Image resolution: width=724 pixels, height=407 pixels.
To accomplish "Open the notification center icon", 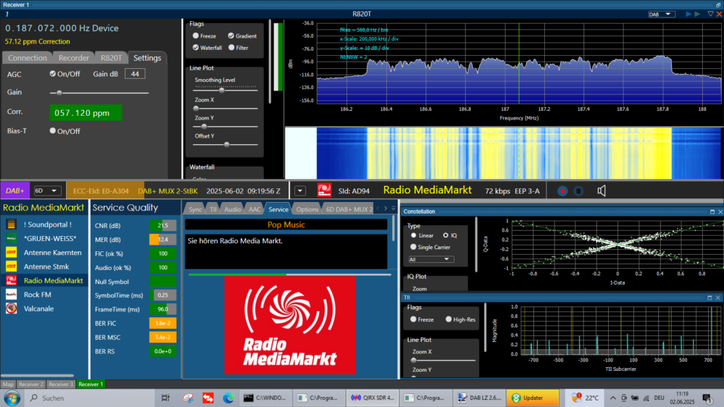I will coord(707,398).
